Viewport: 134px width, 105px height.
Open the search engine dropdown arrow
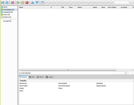coord(133,2)
